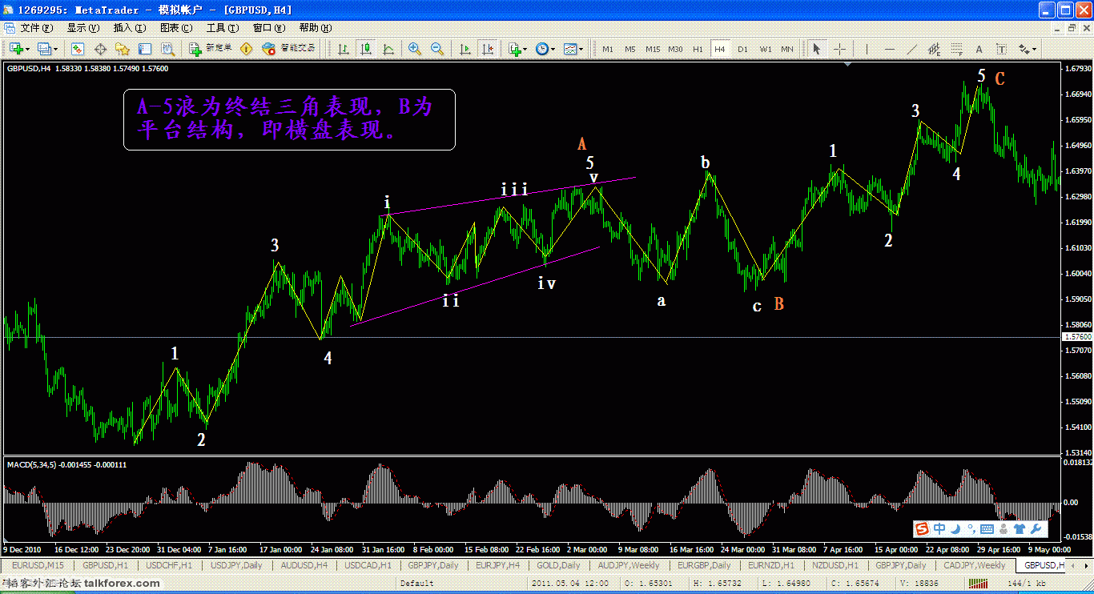The width and height of the screenshot is (1094, 594).
Task: Open the Profiles toolbar icon
Action: [44, 49]
